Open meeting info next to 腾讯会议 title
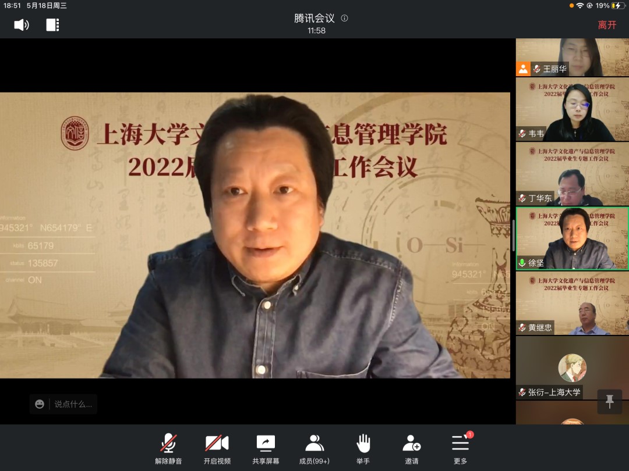The image size is (629, 471). pos(344,18)
